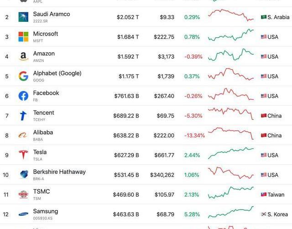This screenshot has width=292, height=229.
Task: Click the Tesla logo icon
Action: (23, 155)
